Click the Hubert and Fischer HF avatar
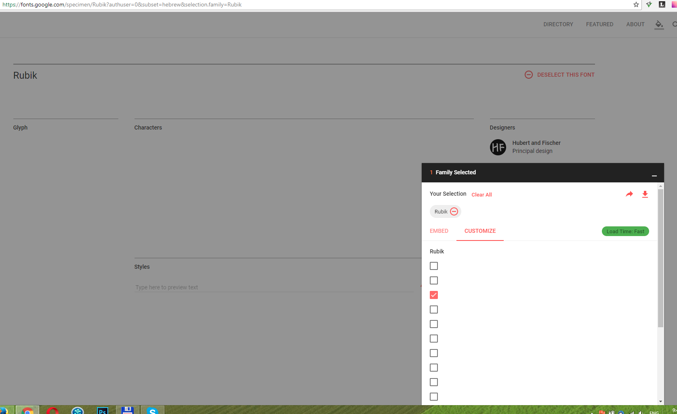Screen dimensions: 677x414 click(498, 147)
